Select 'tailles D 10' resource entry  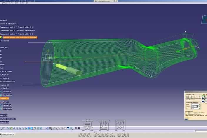4,116
